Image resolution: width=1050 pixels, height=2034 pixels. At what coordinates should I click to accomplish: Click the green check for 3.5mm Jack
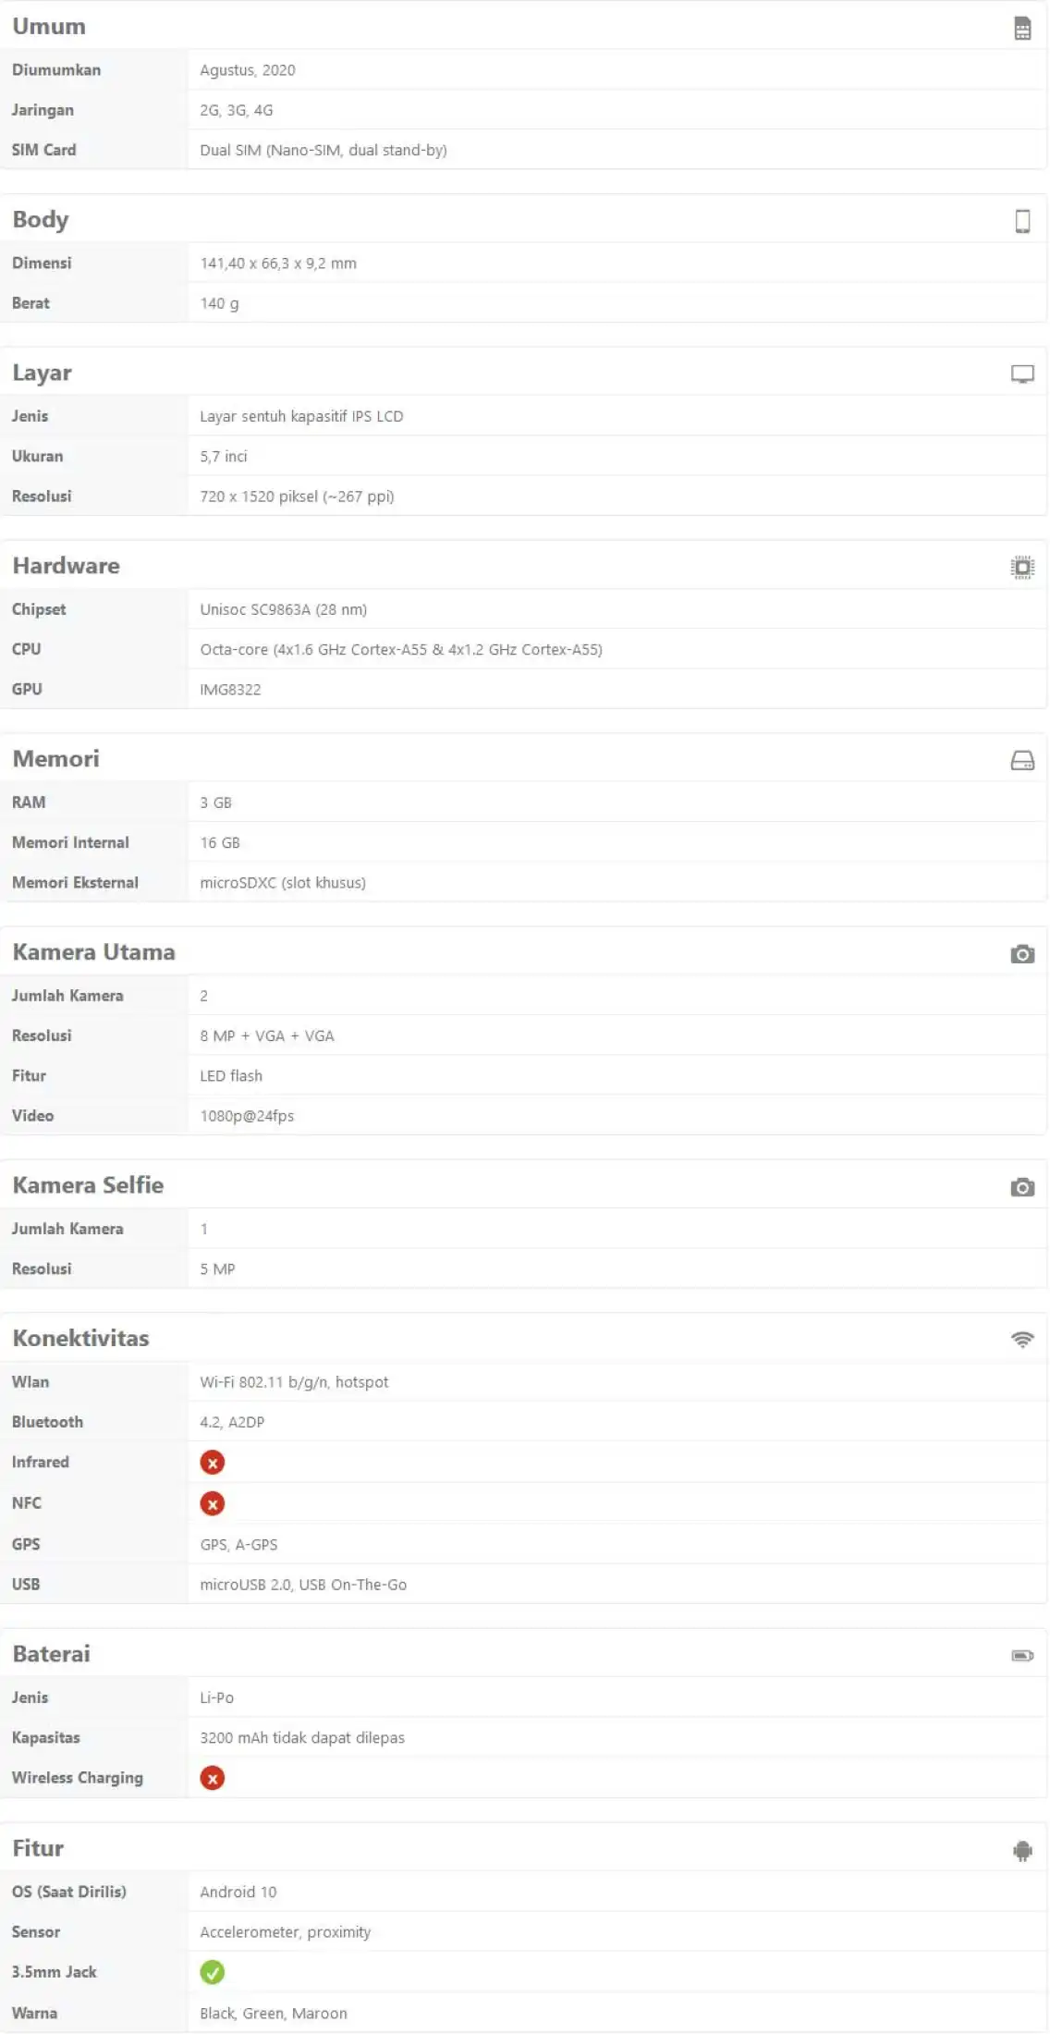213,1972
